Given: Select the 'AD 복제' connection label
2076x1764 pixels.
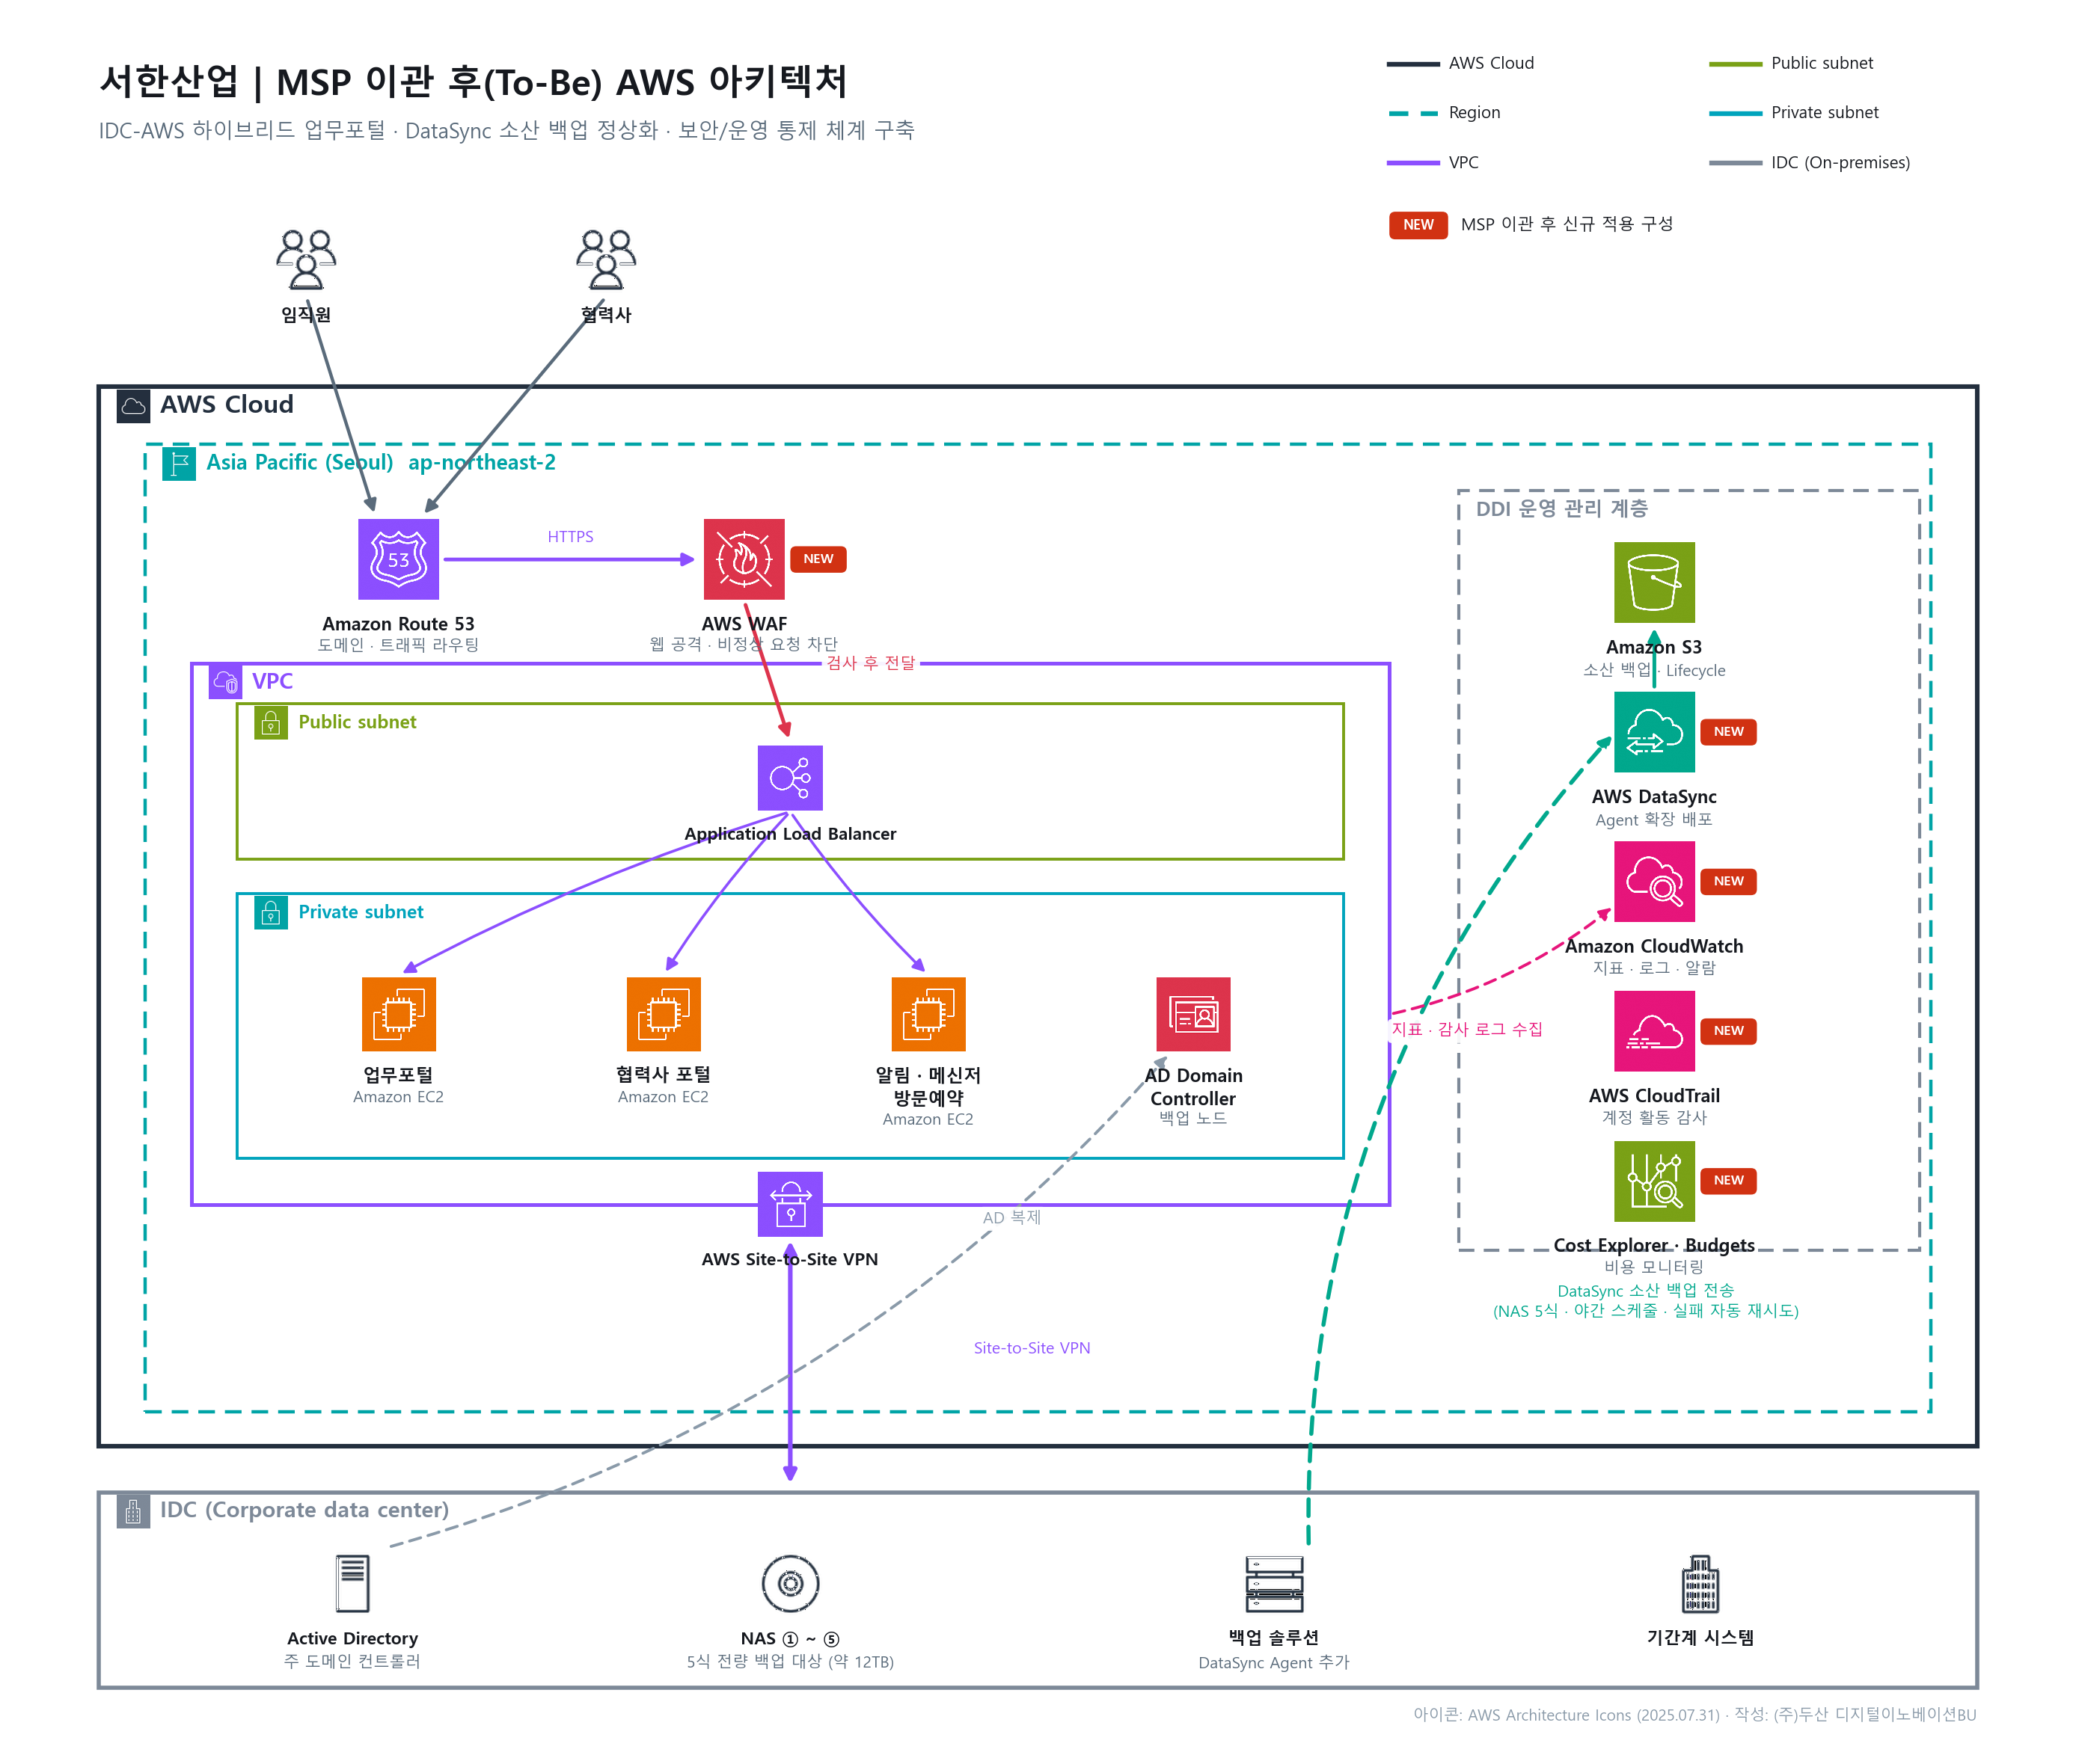Looking at the screenshot, I should [x=1011, y=1217].
